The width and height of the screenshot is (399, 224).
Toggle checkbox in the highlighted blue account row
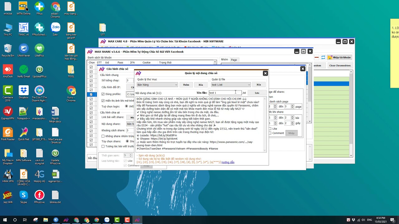91,94
